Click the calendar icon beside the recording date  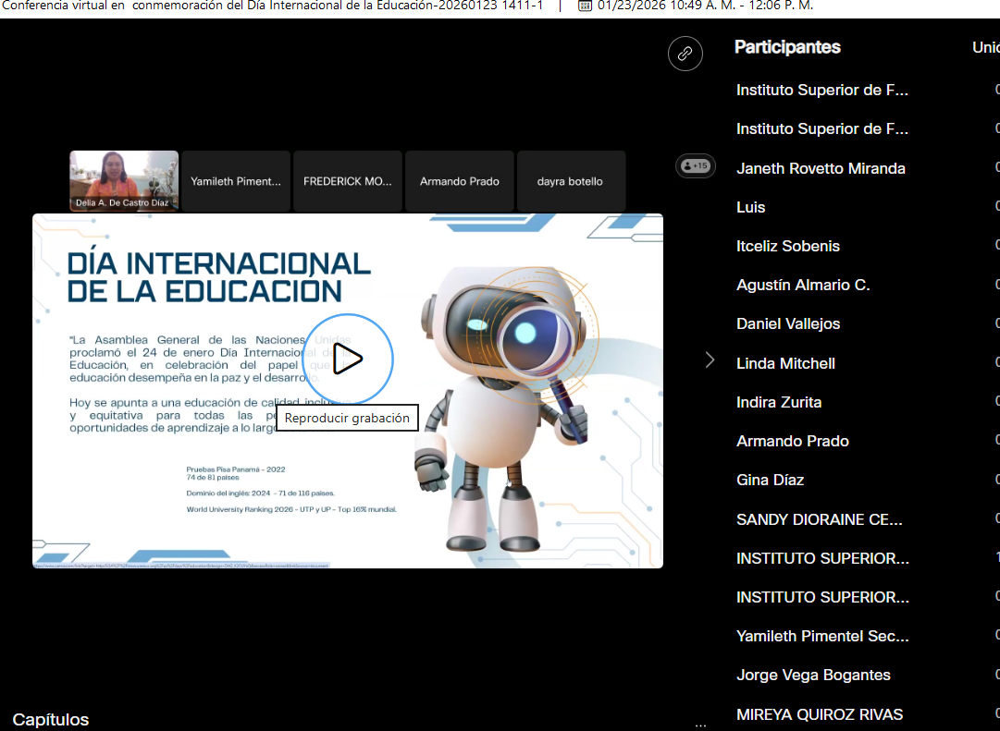click(585, 6)
